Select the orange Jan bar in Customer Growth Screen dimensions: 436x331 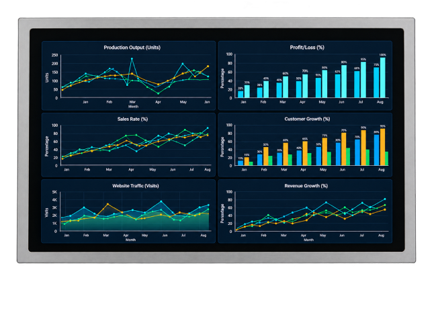(x=247, y=161)
